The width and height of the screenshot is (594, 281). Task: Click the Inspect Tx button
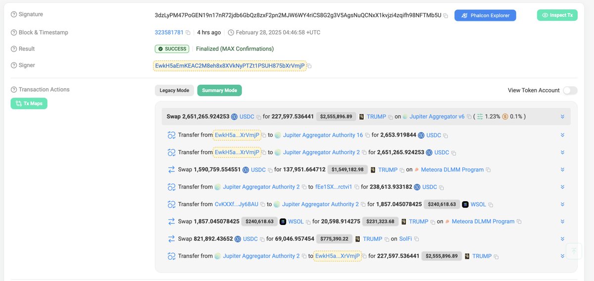point(557,15)
